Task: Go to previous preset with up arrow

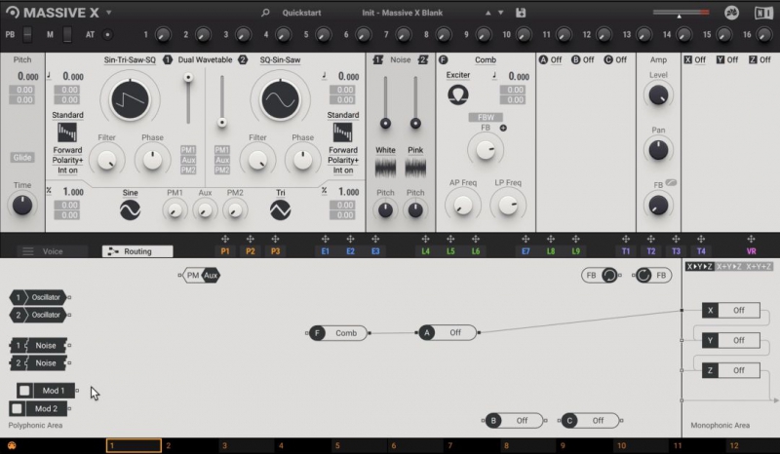Action: click(488, 13)
